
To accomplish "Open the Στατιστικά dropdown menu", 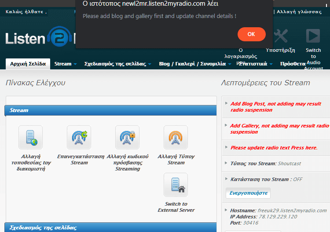I will click(256, 64).
